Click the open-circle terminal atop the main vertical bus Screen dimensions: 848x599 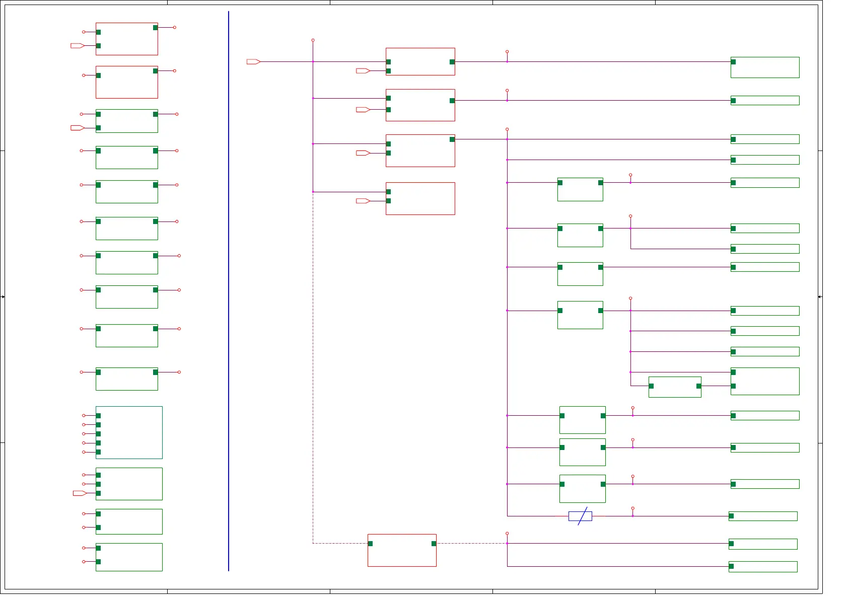pos(313,40)
